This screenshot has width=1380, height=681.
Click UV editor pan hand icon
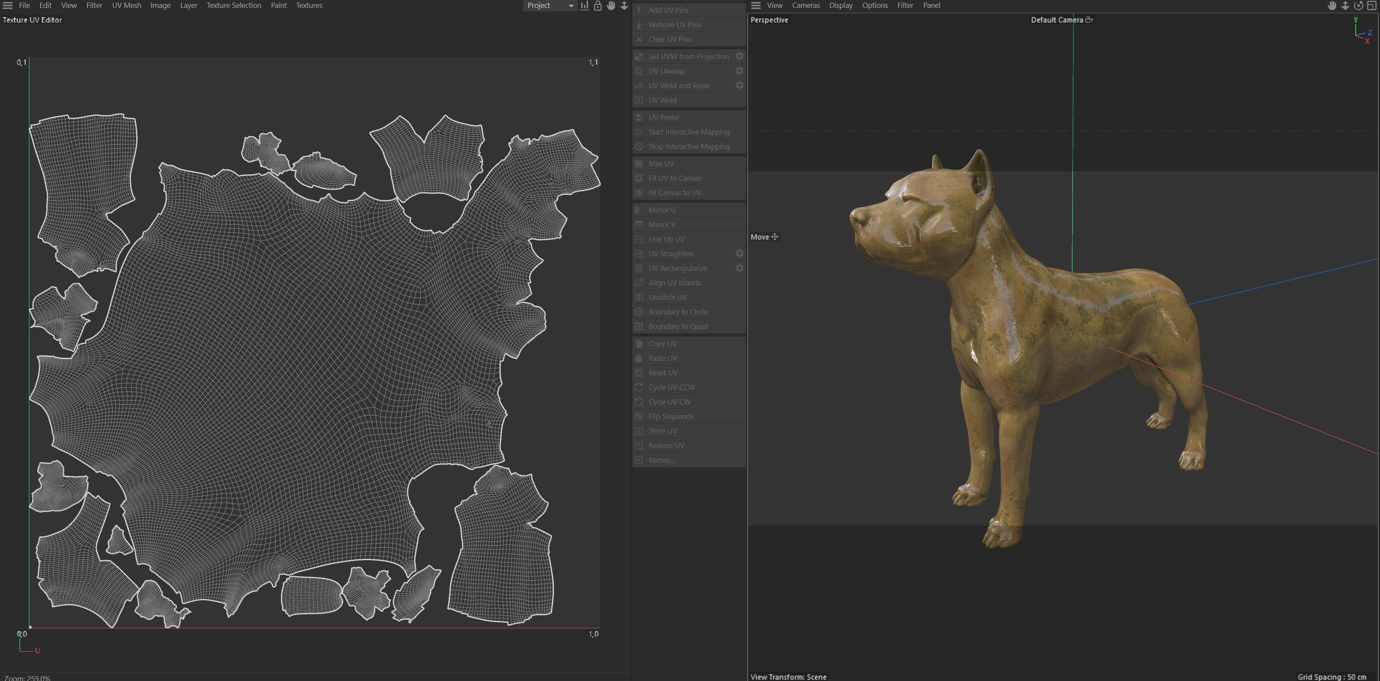(x=611, y=5)
